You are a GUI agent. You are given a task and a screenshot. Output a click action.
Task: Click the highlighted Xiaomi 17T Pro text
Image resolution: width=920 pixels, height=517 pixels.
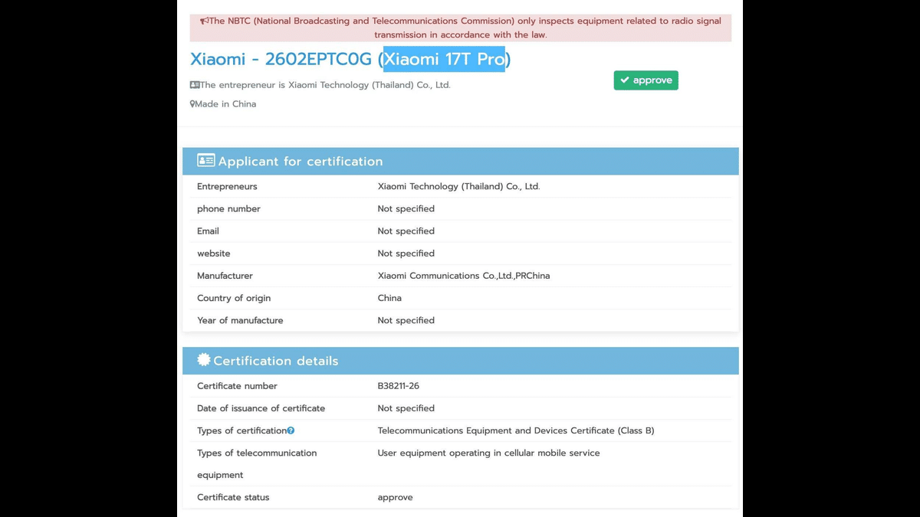tap(445, 59)
